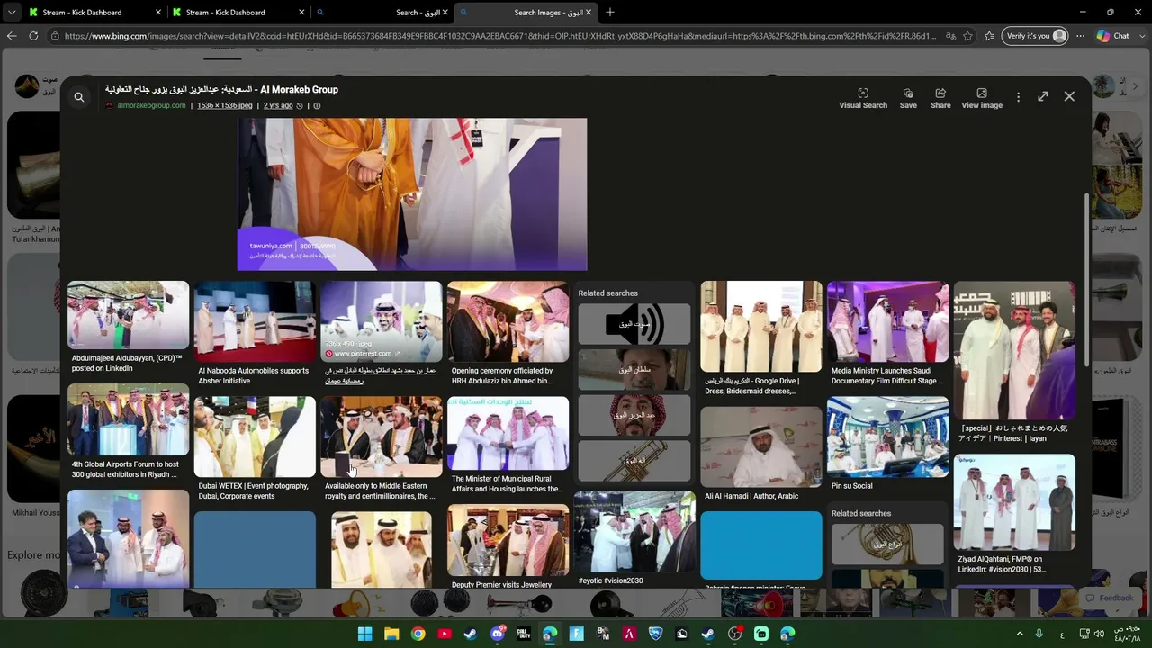Click the Feedback button at bottom right

point(1110,598)
